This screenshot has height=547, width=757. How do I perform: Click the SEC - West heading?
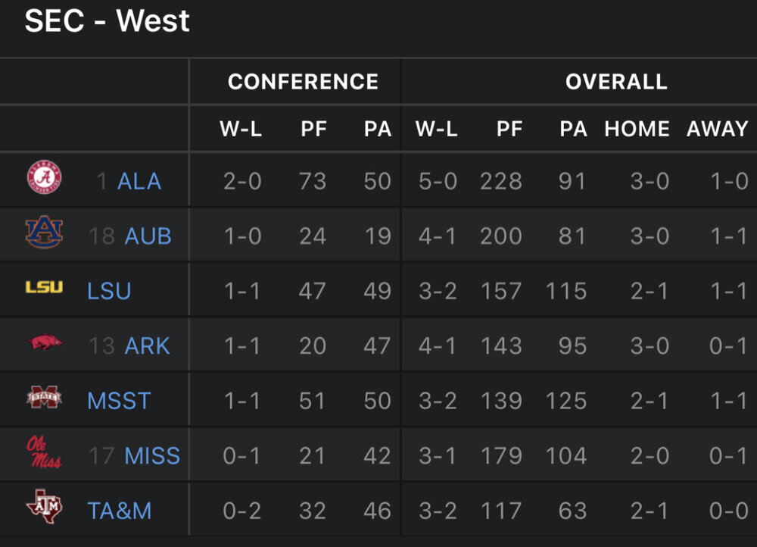(107, 21)
